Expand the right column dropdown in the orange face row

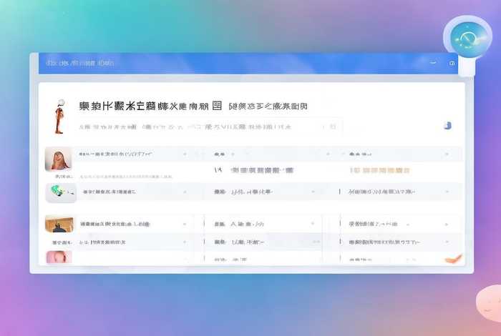point(447,154)
